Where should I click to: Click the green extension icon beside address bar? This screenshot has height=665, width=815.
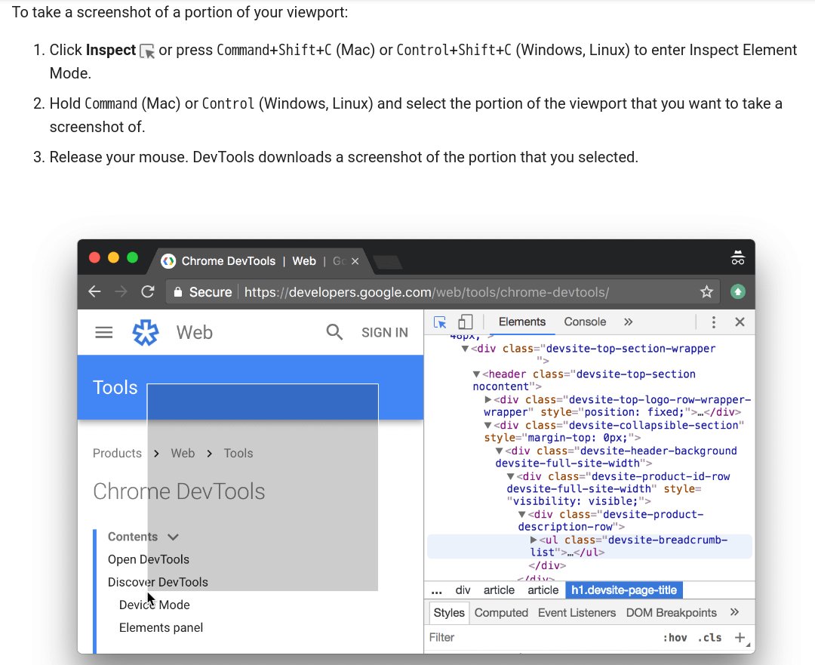737,291
